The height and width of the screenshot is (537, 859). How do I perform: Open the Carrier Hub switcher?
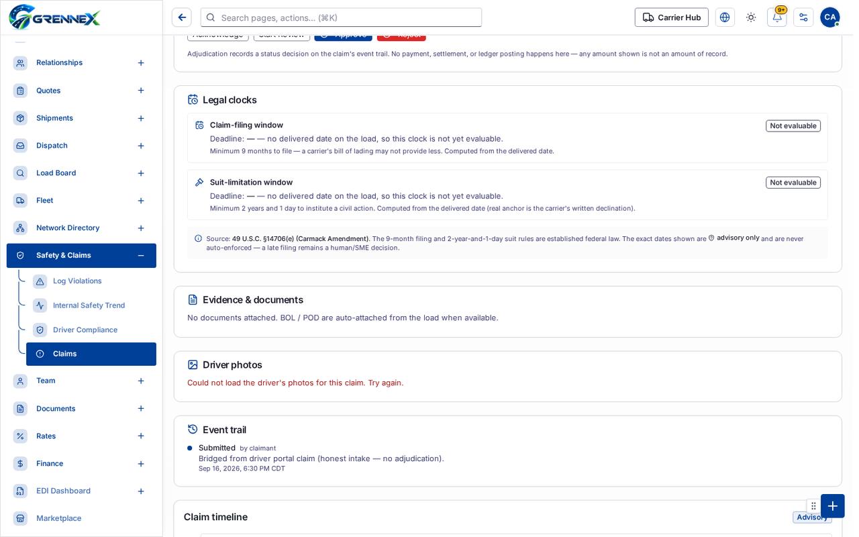pos(671,17)
